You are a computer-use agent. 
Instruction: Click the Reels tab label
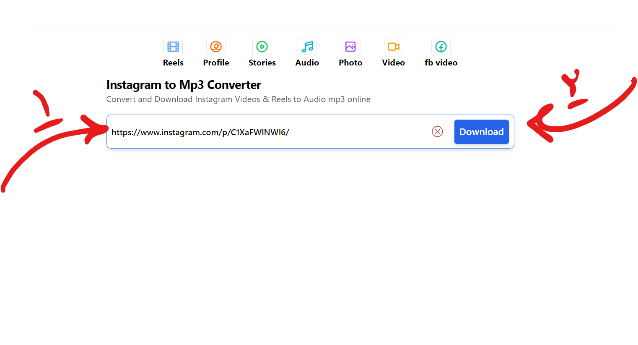(173, 63)
